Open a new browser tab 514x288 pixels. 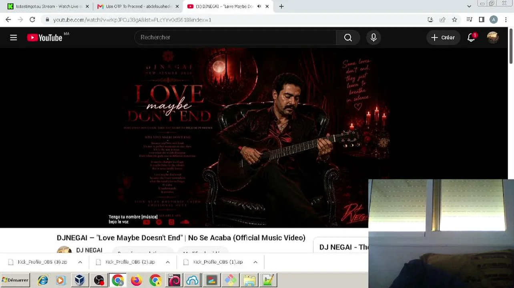[281, 6]
